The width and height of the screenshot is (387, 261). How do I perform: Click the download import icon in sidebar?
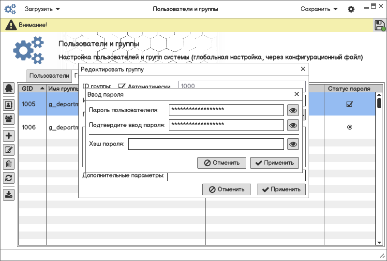point(9,194)
